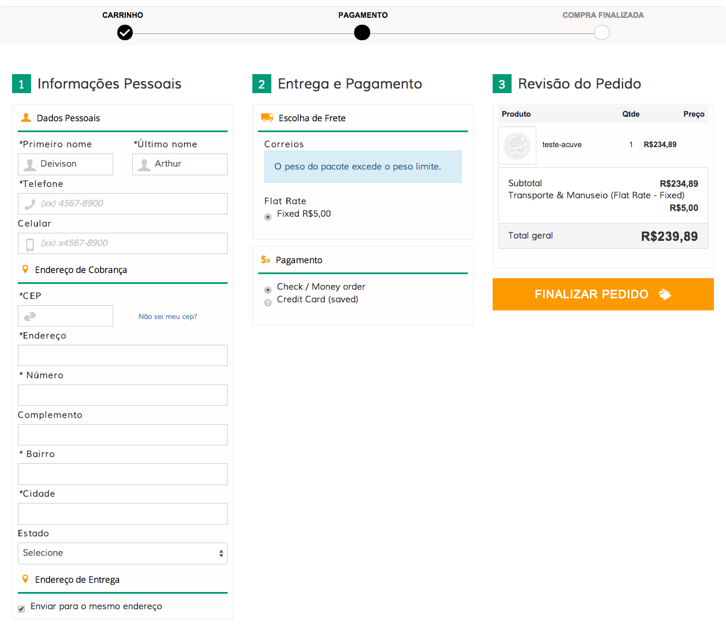Toggle Enviar para o mesmo endereço checkbox
Image resolution: width=726 pixels, height=642 pixels.
tap(21, 609)
